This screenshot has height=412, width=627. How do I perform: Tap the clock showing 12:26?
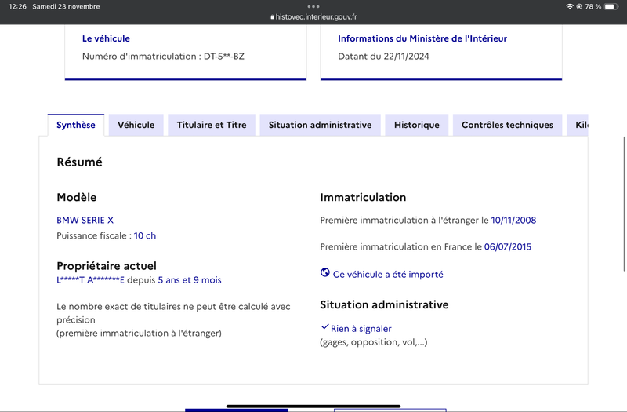17,6
